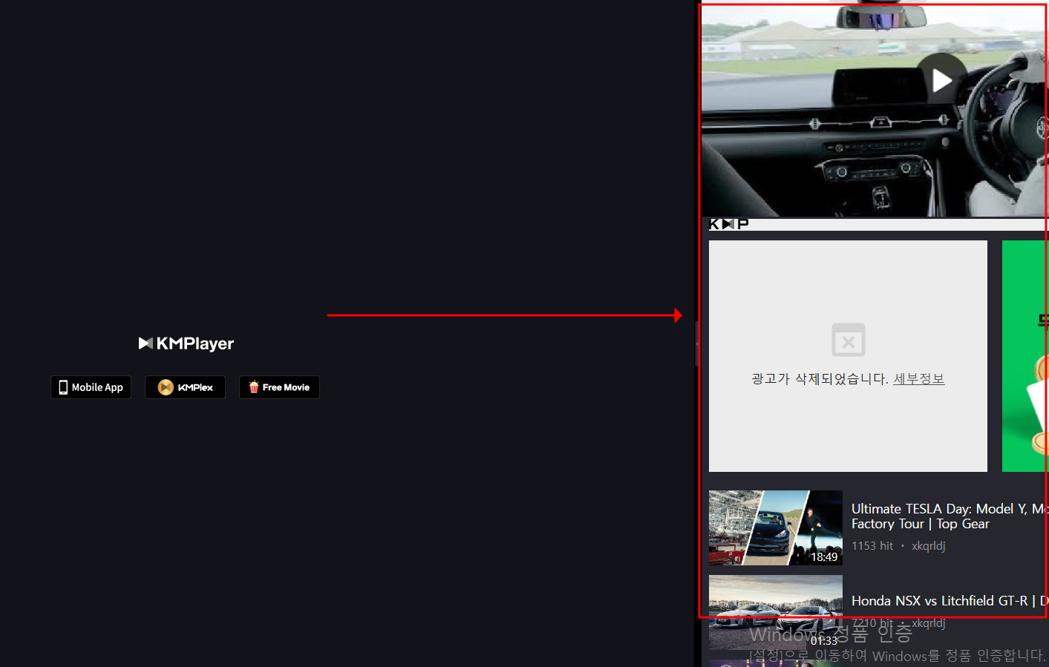Click the broken ad image icon
This screenshot has height=667, width=1049.
[x=849, y=340]
